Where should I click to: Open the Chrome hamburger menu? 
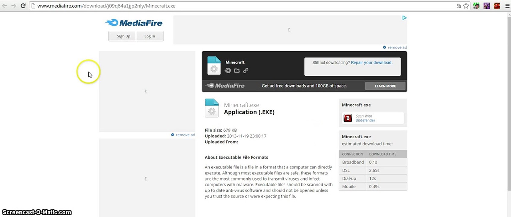tap(507, 6)
